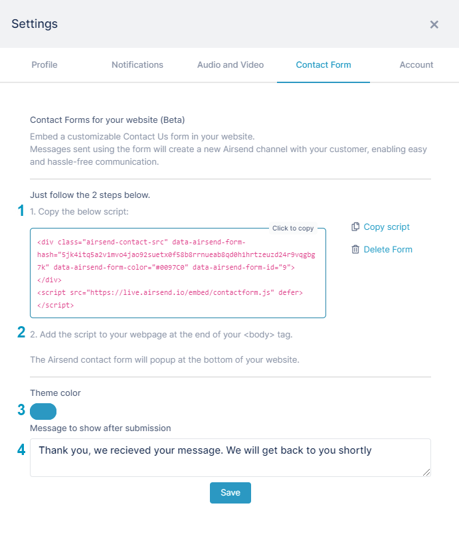
Task: Switch to the Profile tab
Action: coord(45,64)
